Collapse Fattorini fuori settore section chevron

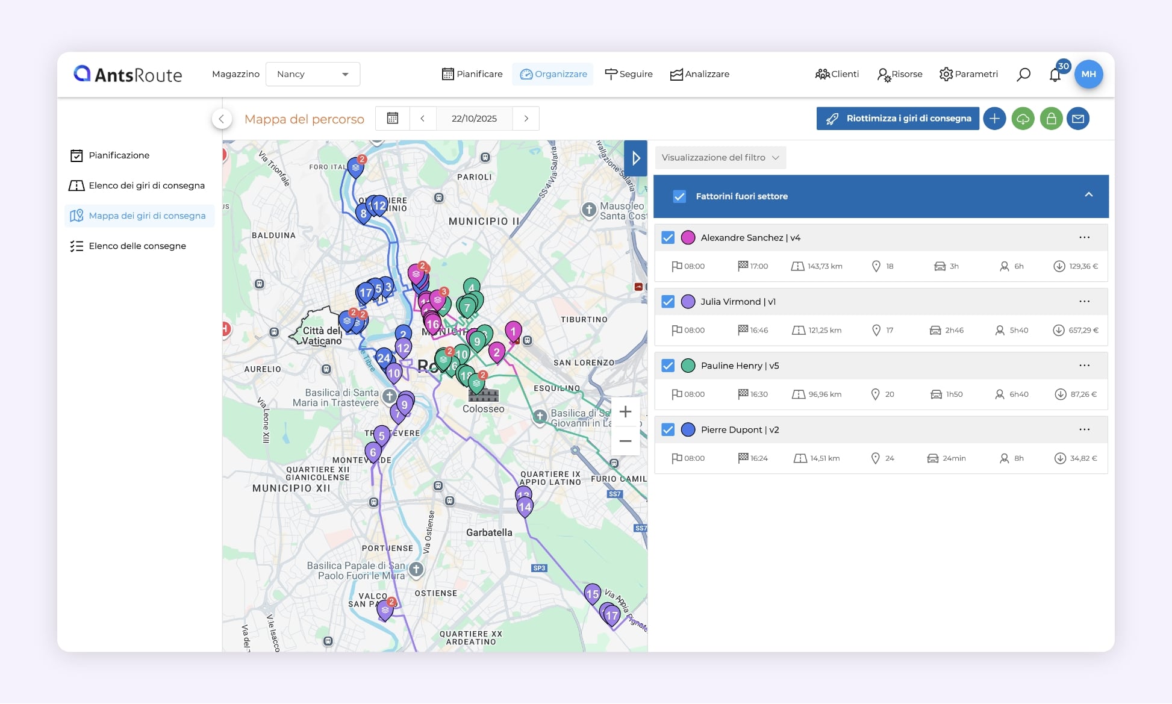click(x=1088, y=195)
